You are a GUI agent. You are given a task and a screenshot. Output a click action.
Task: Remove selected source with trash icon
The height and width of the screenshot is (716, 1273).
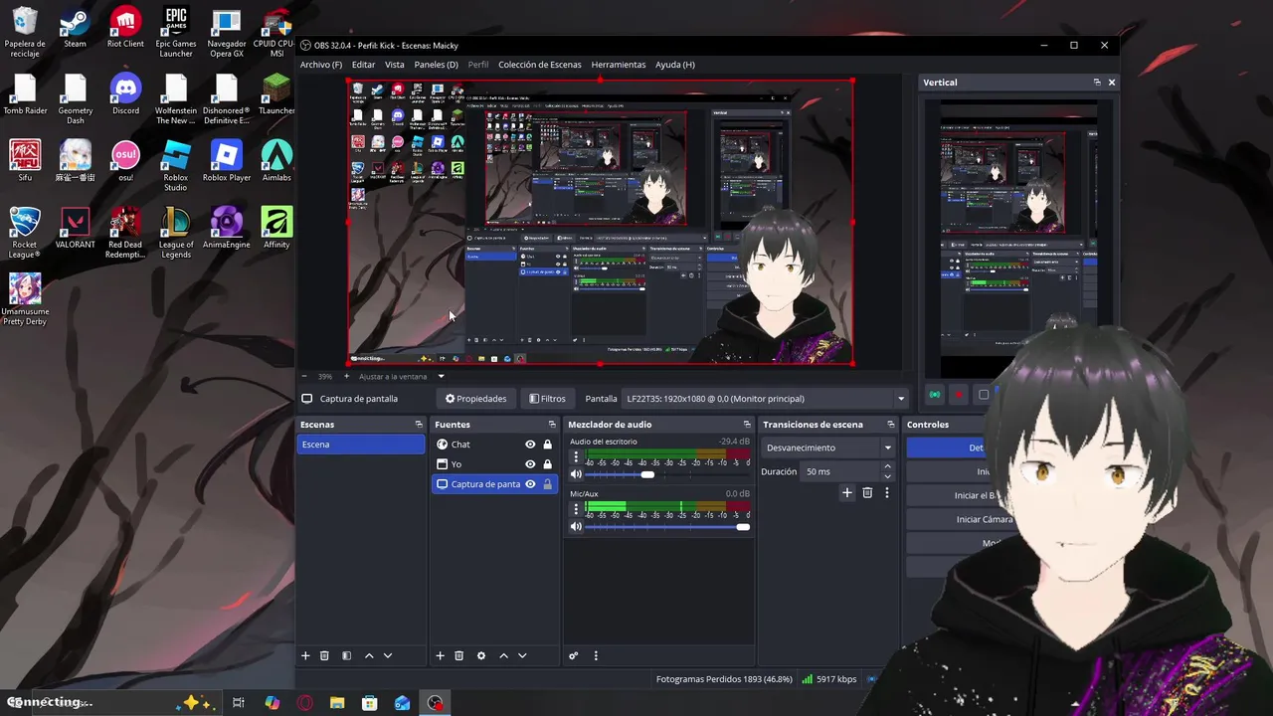point(458,655)
